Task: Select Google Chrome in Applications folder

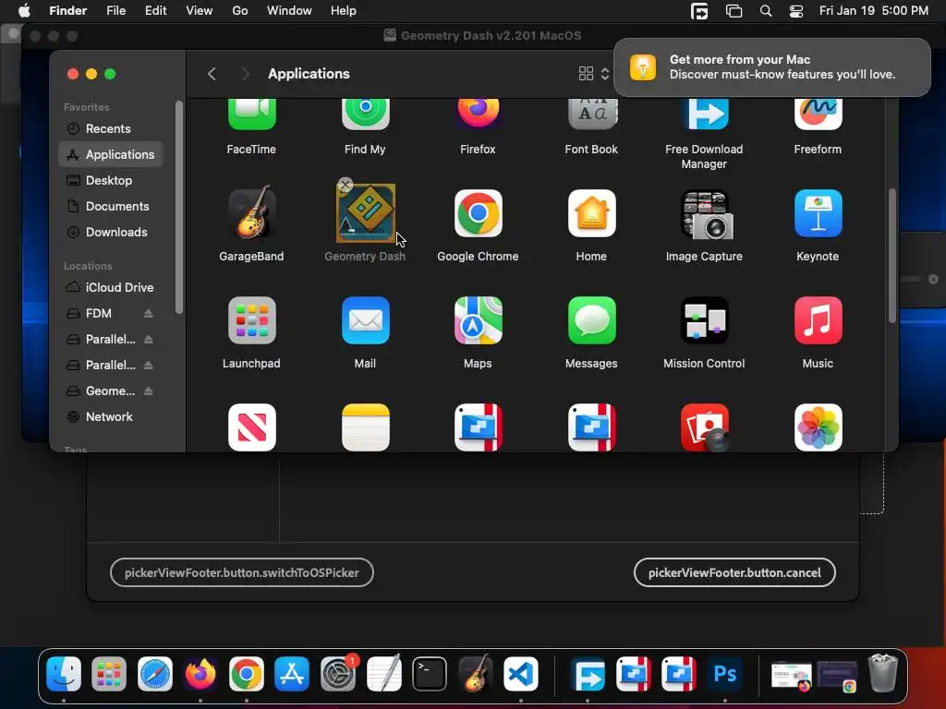Action: coord(478,213)
